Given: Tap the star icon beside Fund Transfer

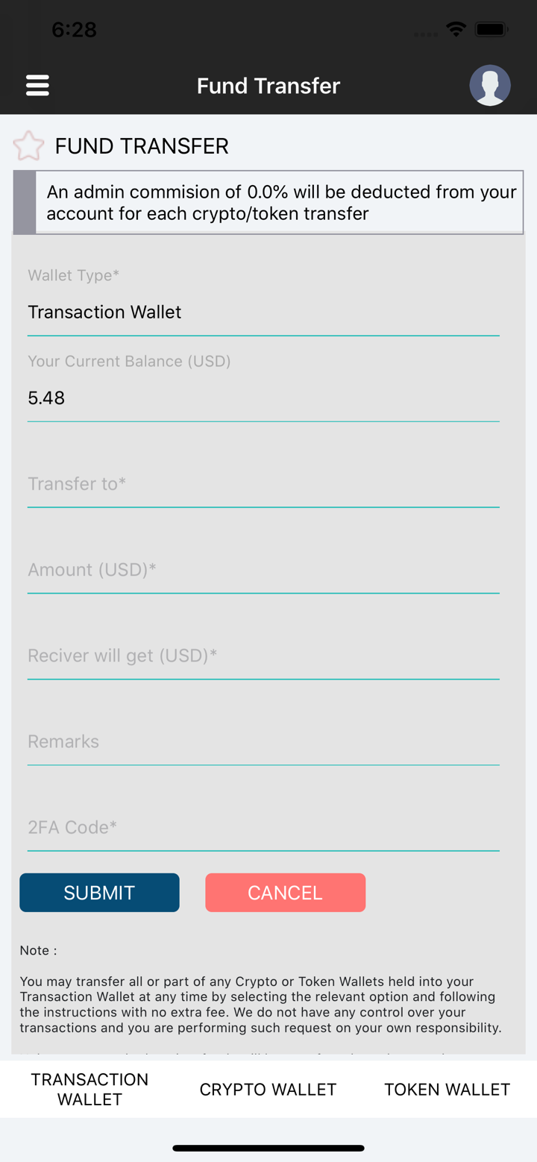Looking at the screenshot, I should [29, 146].
